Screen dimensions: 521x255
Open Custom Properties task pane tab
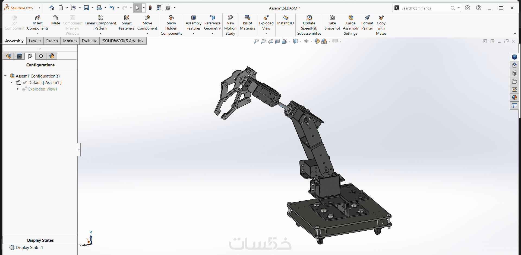coord(514,106)
